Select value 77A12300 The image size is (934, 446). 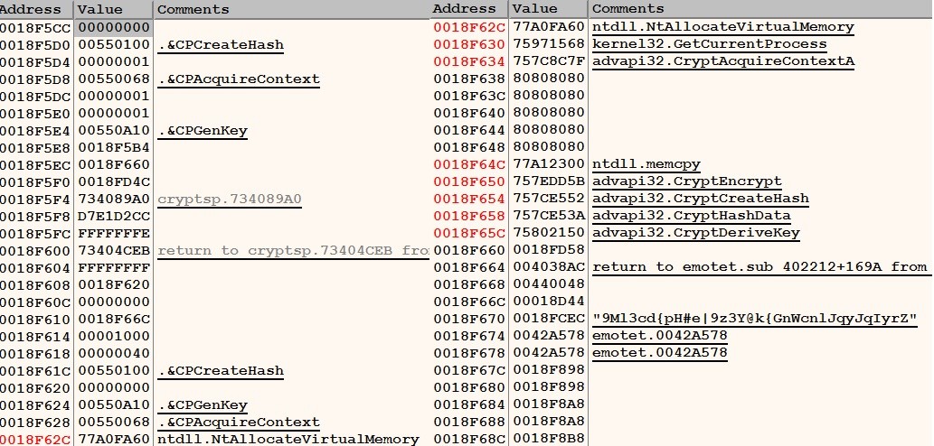click(549, 164)
